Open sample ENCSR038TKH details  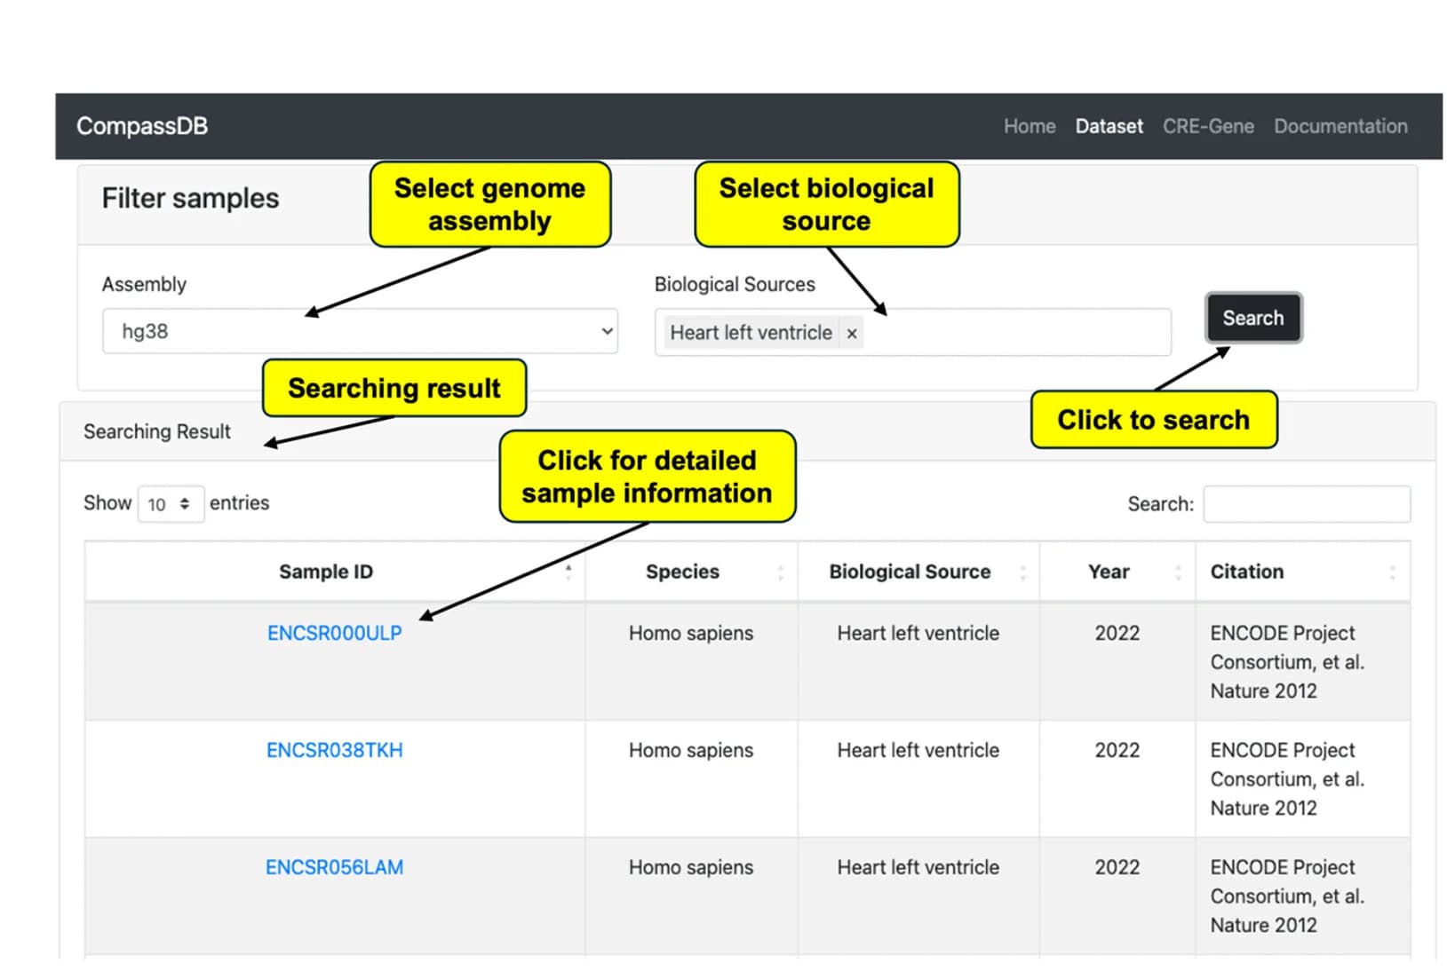334,750
